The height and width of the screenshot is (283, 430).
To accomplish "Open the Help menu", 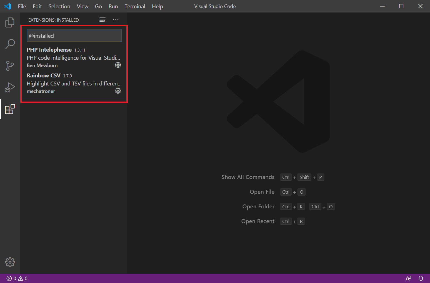I will (x=157, y=6).
